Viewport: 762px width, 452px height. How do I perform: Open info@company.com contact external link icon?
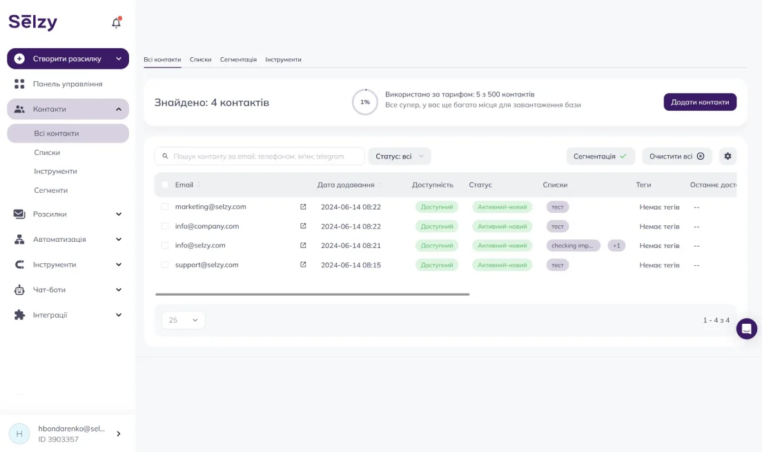[303, 226]
